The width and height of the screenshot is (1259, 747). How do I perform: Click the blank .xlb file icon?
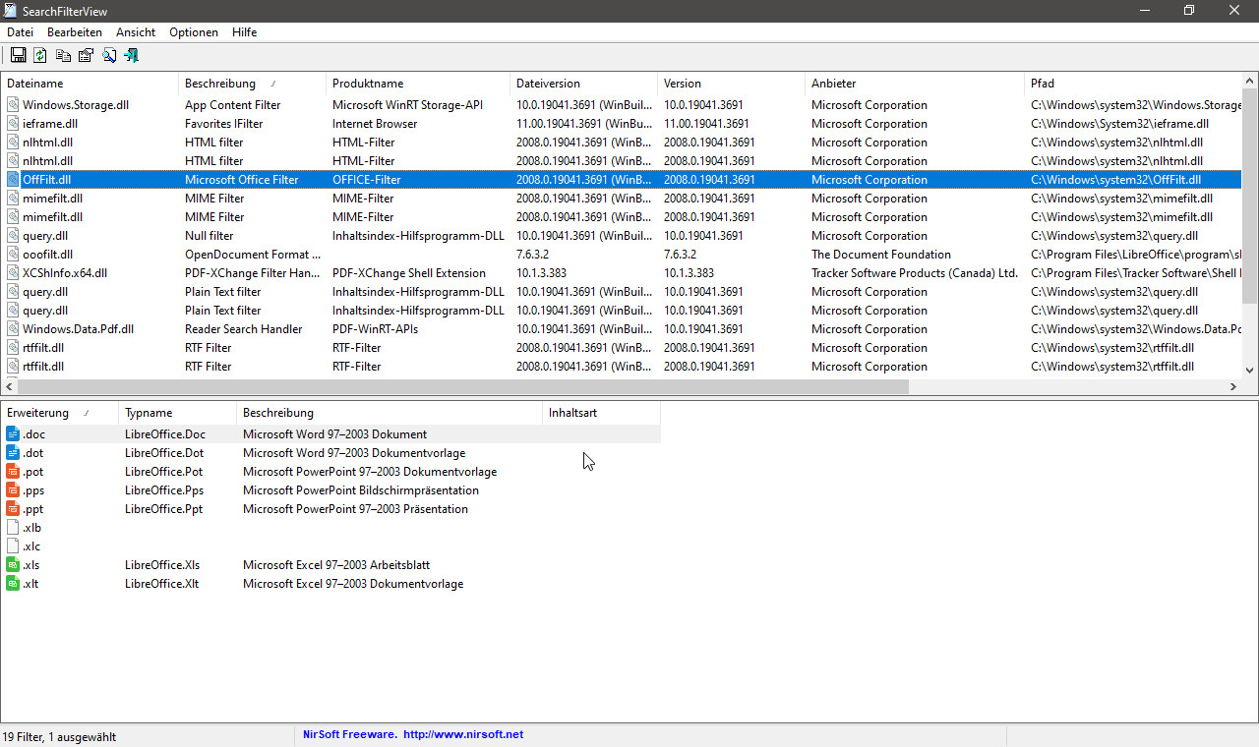[13, 527]
